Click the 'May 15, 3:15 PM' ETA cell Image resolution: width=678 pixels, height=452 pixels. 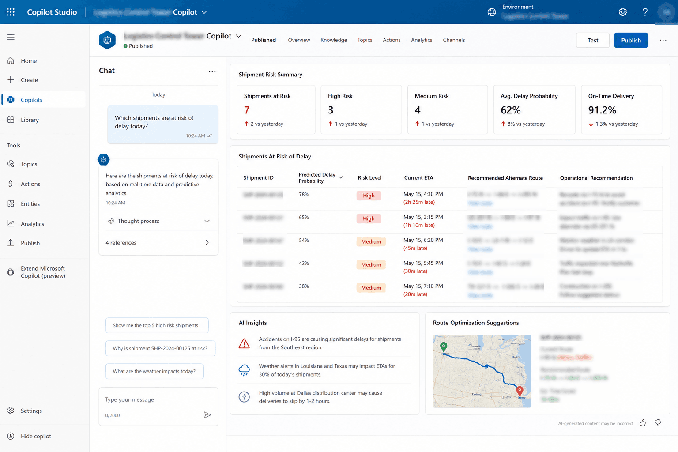pos(423,217)
